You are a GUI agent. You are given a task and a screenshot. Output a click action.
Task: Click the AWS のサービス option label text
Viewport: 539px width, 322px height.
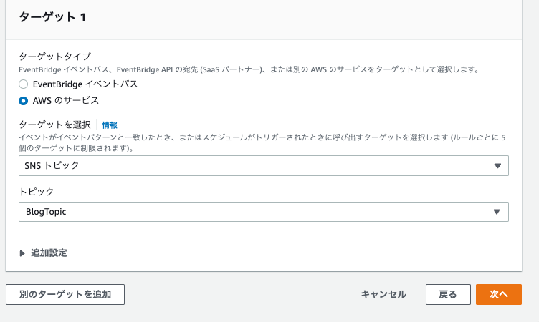pyautogui.click(x=66, y=101)
